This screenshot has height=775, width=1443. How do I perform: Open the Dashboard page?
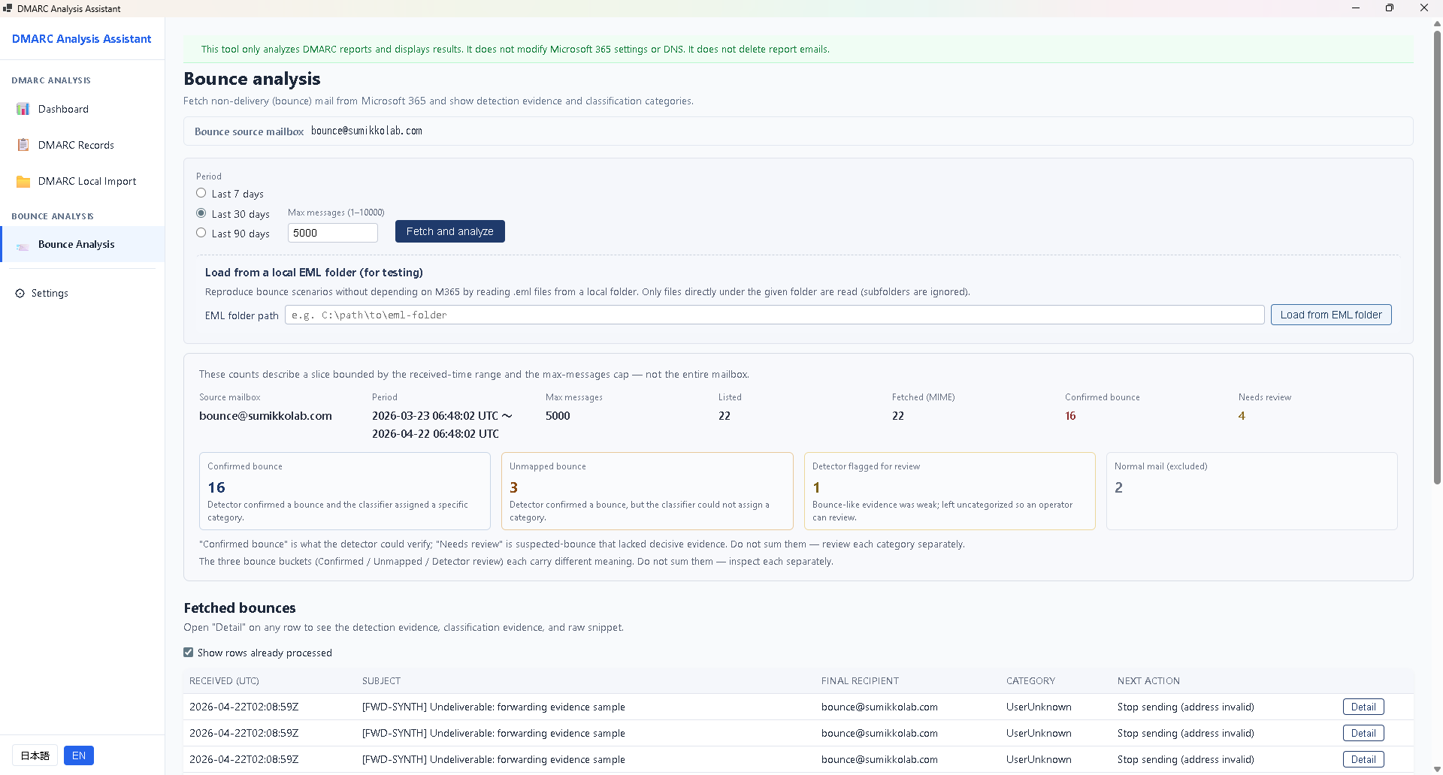(82, 109)
